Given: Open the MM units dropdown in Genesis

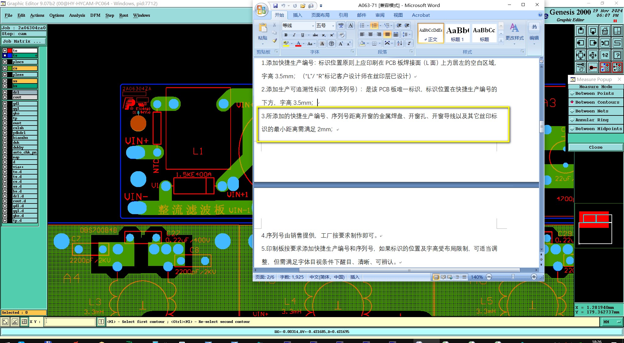Looking at the screenshot, I should tap(612, 322).
